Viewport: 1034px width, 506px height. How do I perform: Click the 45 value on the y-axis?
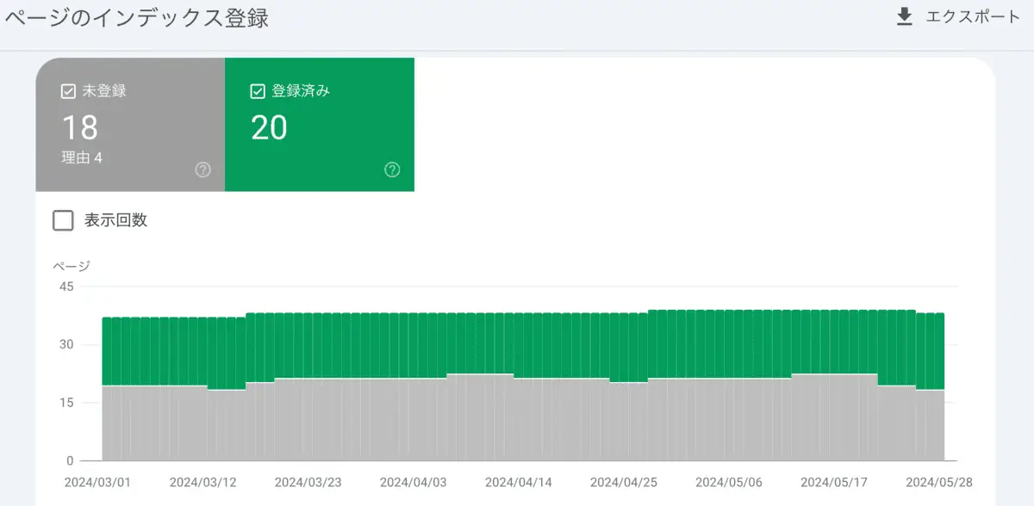point(65,287)
